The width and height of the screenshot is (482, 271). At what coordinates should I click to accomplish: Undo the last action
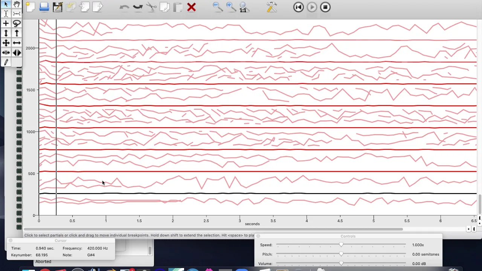click(x=124, y=7)
